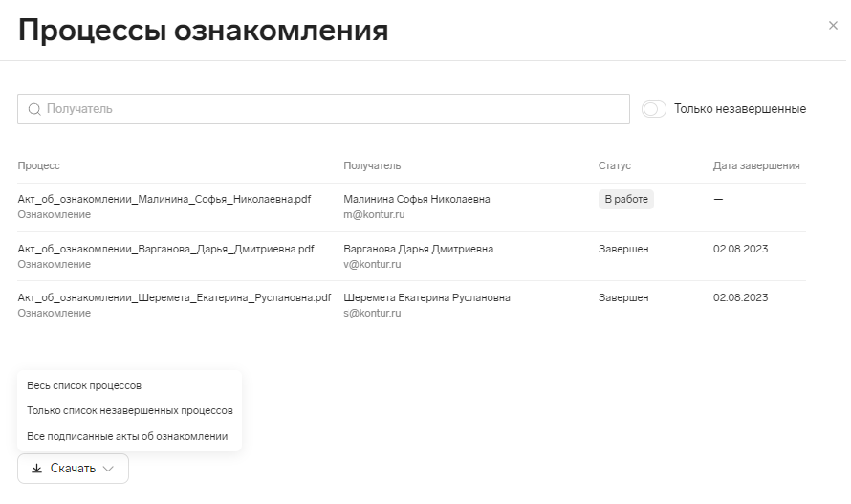The width and height of the screenshot is (851, 504).
Task: Click the search magnifier icon in recipient field
Action: click(x=34, y=109)
